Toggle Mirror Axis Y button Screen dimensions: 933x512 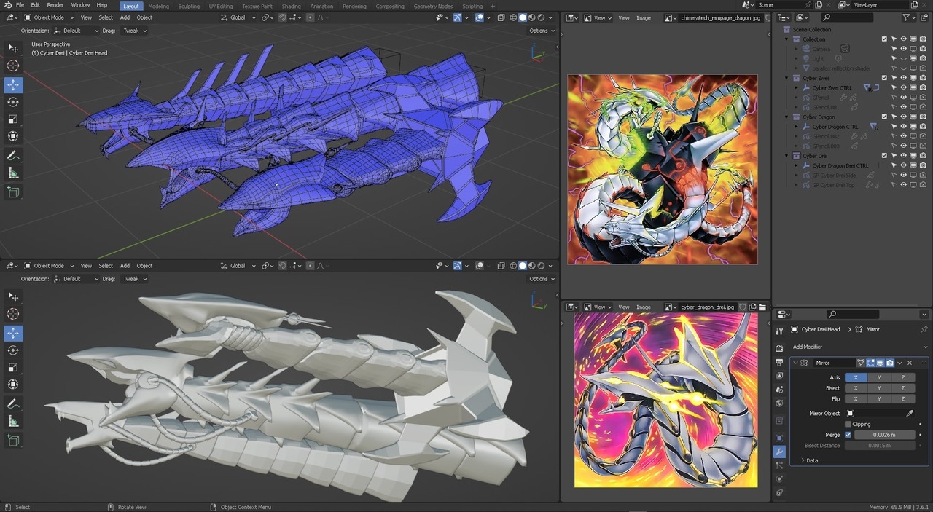pos(879,377)
